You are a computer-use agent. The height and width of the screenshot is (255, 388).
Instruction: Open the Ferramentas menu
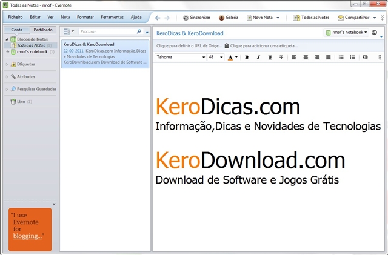112,17
